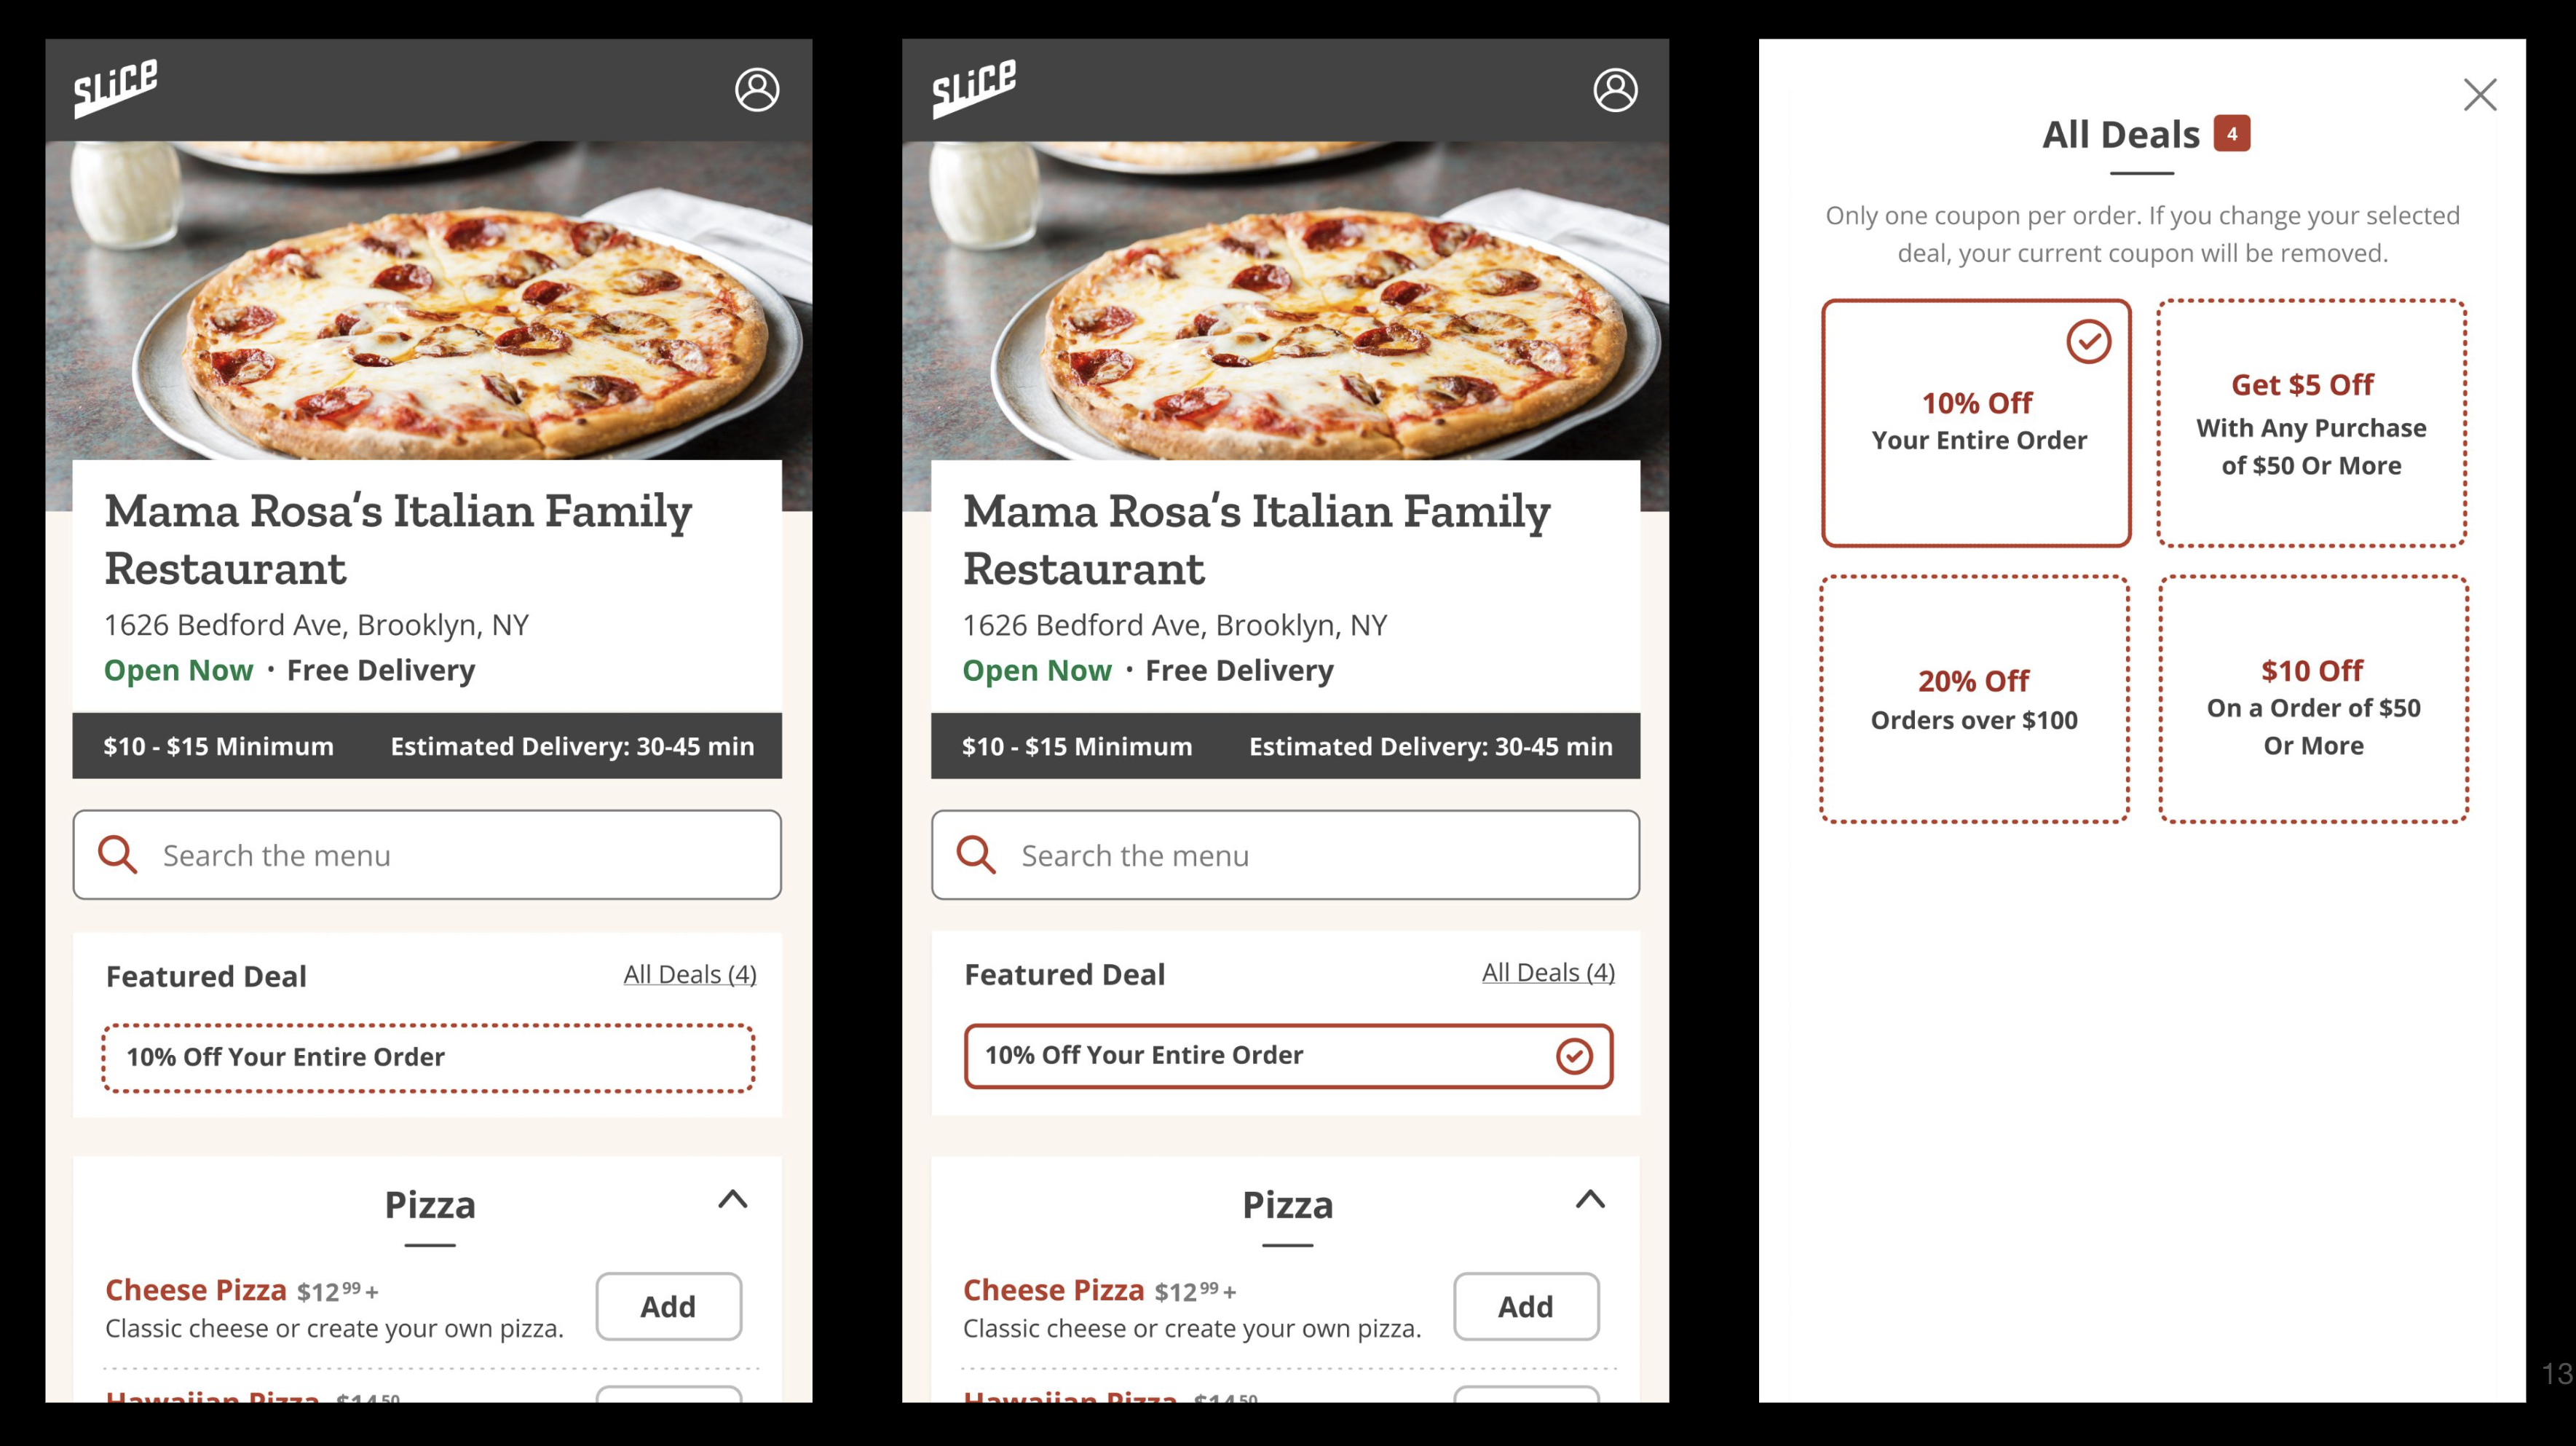Viewport: 2576px width, 1446px height.
Task: Open the account icon in middle screen
Action: (x=1615, y=90)
